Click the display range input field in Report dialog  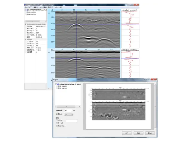click(x=68, y=110)
